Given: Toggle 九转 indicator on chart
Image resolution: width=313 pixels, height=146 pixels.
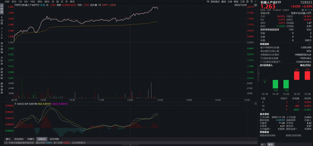Looking at the screenshot, I should coord(230,2).
